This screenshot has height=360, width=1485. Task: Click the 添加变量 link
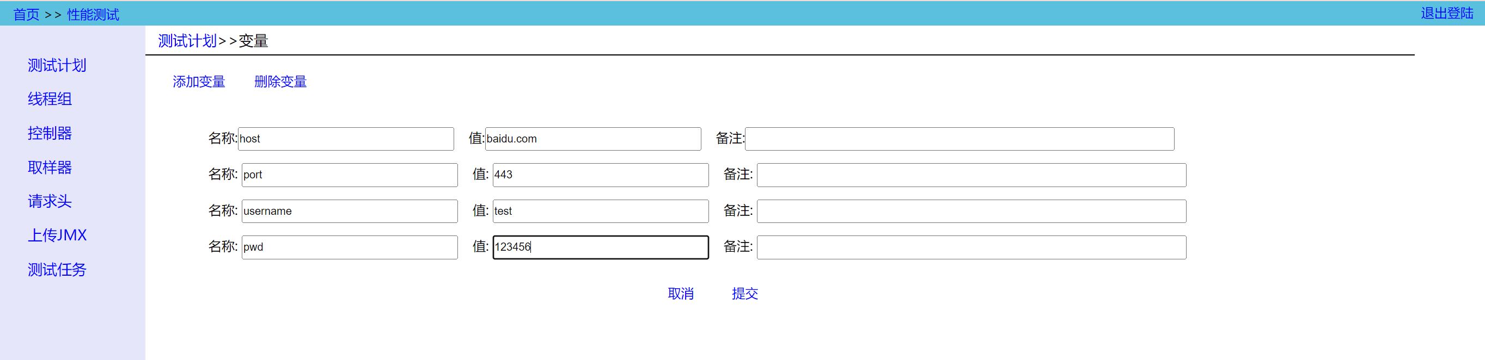click(x=199, y=82)
